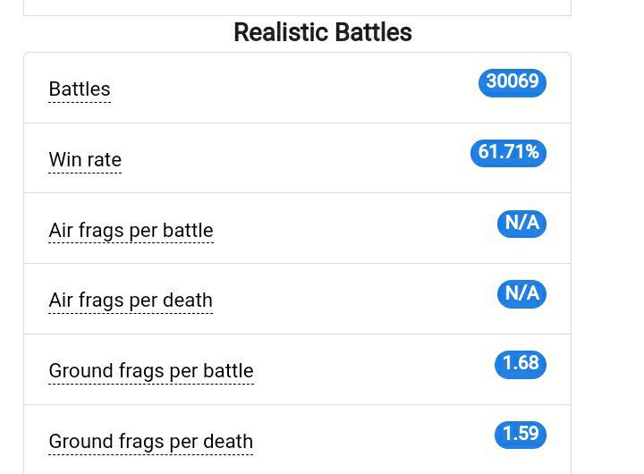644x474 pixels.
Task: Click the N/A badge for Air frags per battle
Action: [521, 224]
